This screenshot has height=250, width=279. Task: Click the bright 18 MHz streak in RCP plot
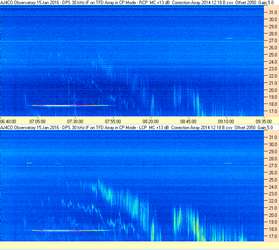click(x=71, y=105)
